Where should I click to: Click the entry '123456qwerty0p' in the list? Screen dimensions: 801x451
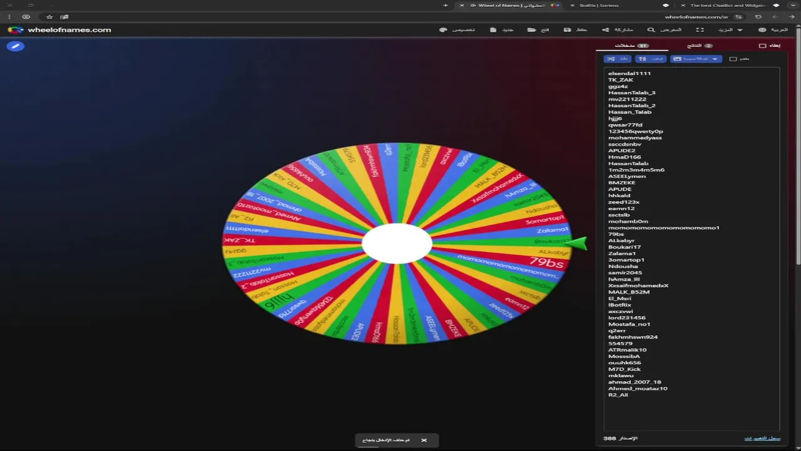(636, 131)
